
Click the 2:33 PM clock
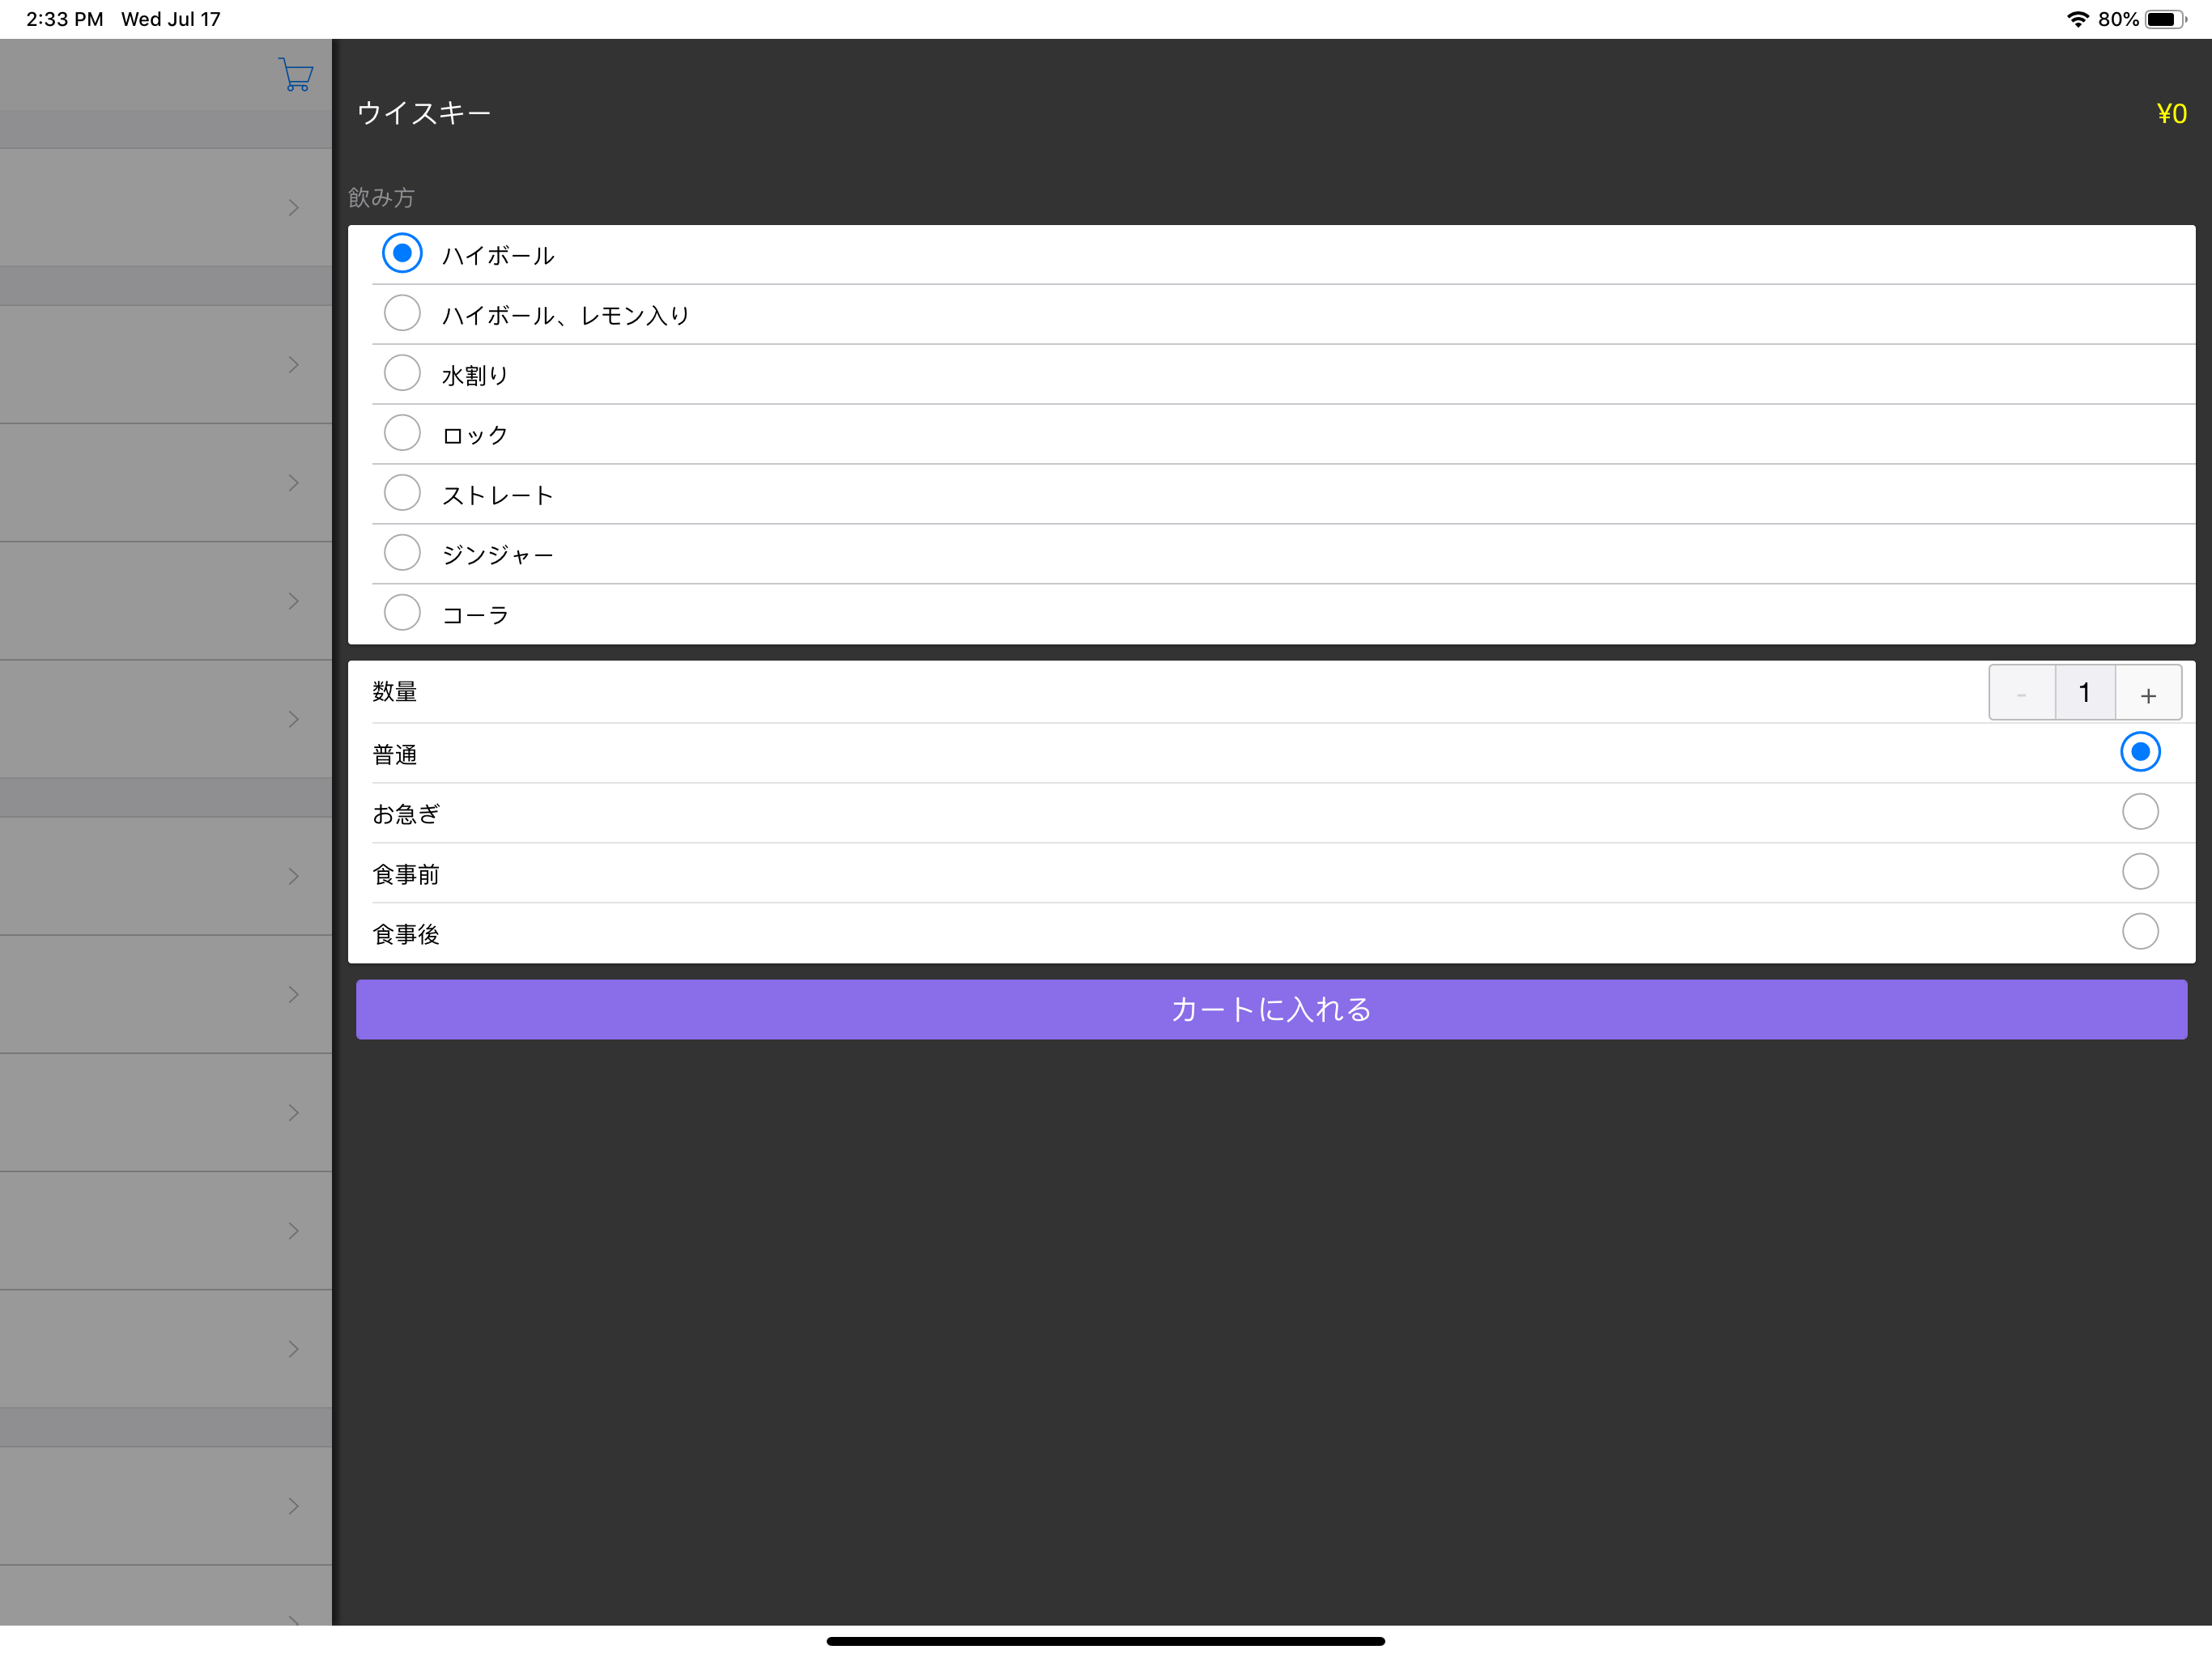(x=65, y=19)
